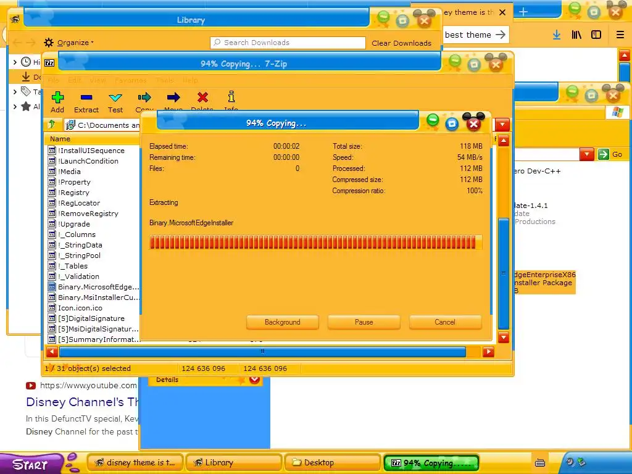Click horizontal scrollbar thumb in 7-Zip

click(262, 352)
